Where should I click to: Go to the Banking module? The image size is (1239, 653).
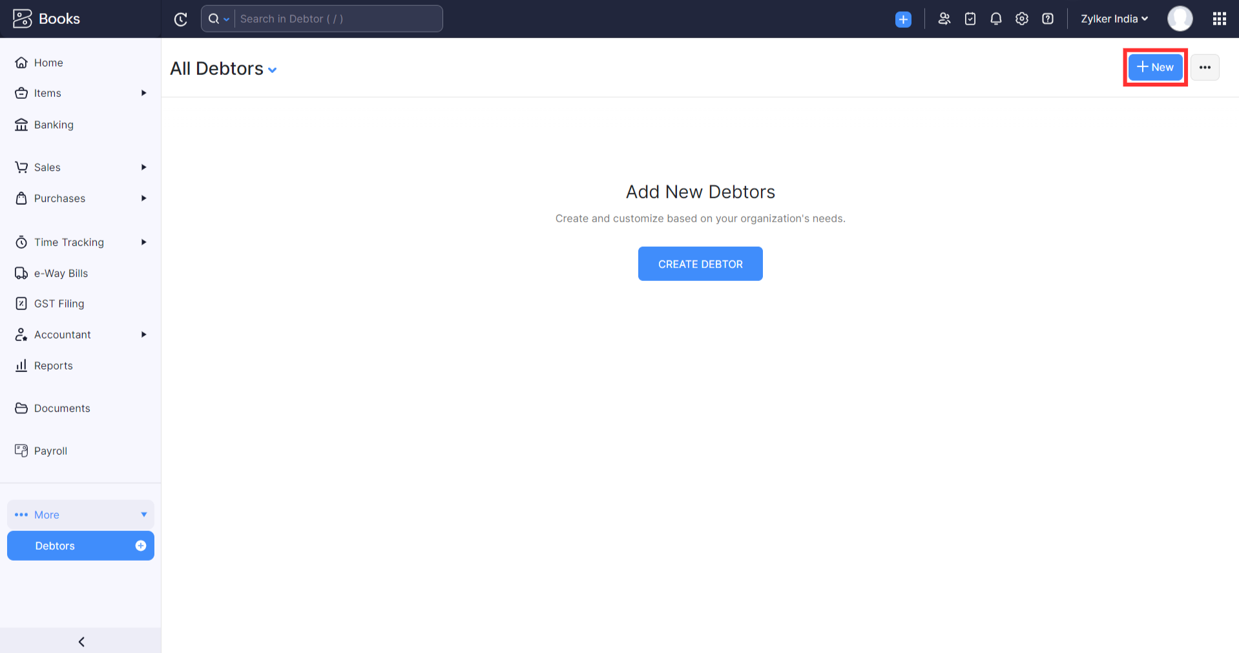(54, 125)
